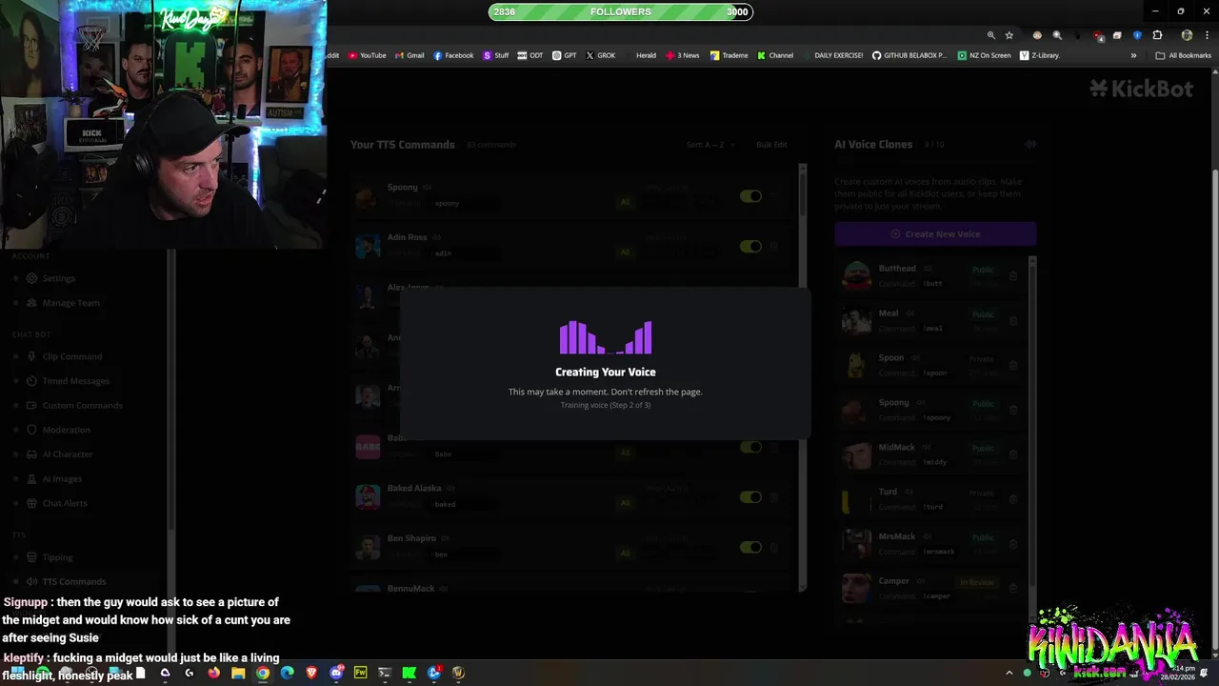Viewport: 1219px width, 686px height.
Task: Click the KickBot logo
Action: pos(1141,89)
